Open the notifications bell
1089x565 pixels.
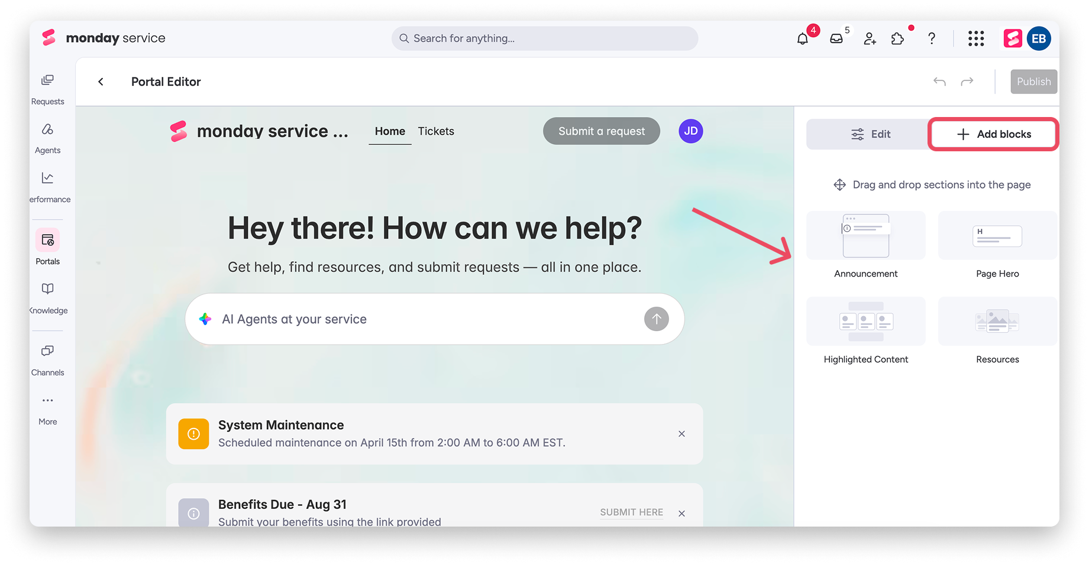click(x=803, y=39)
